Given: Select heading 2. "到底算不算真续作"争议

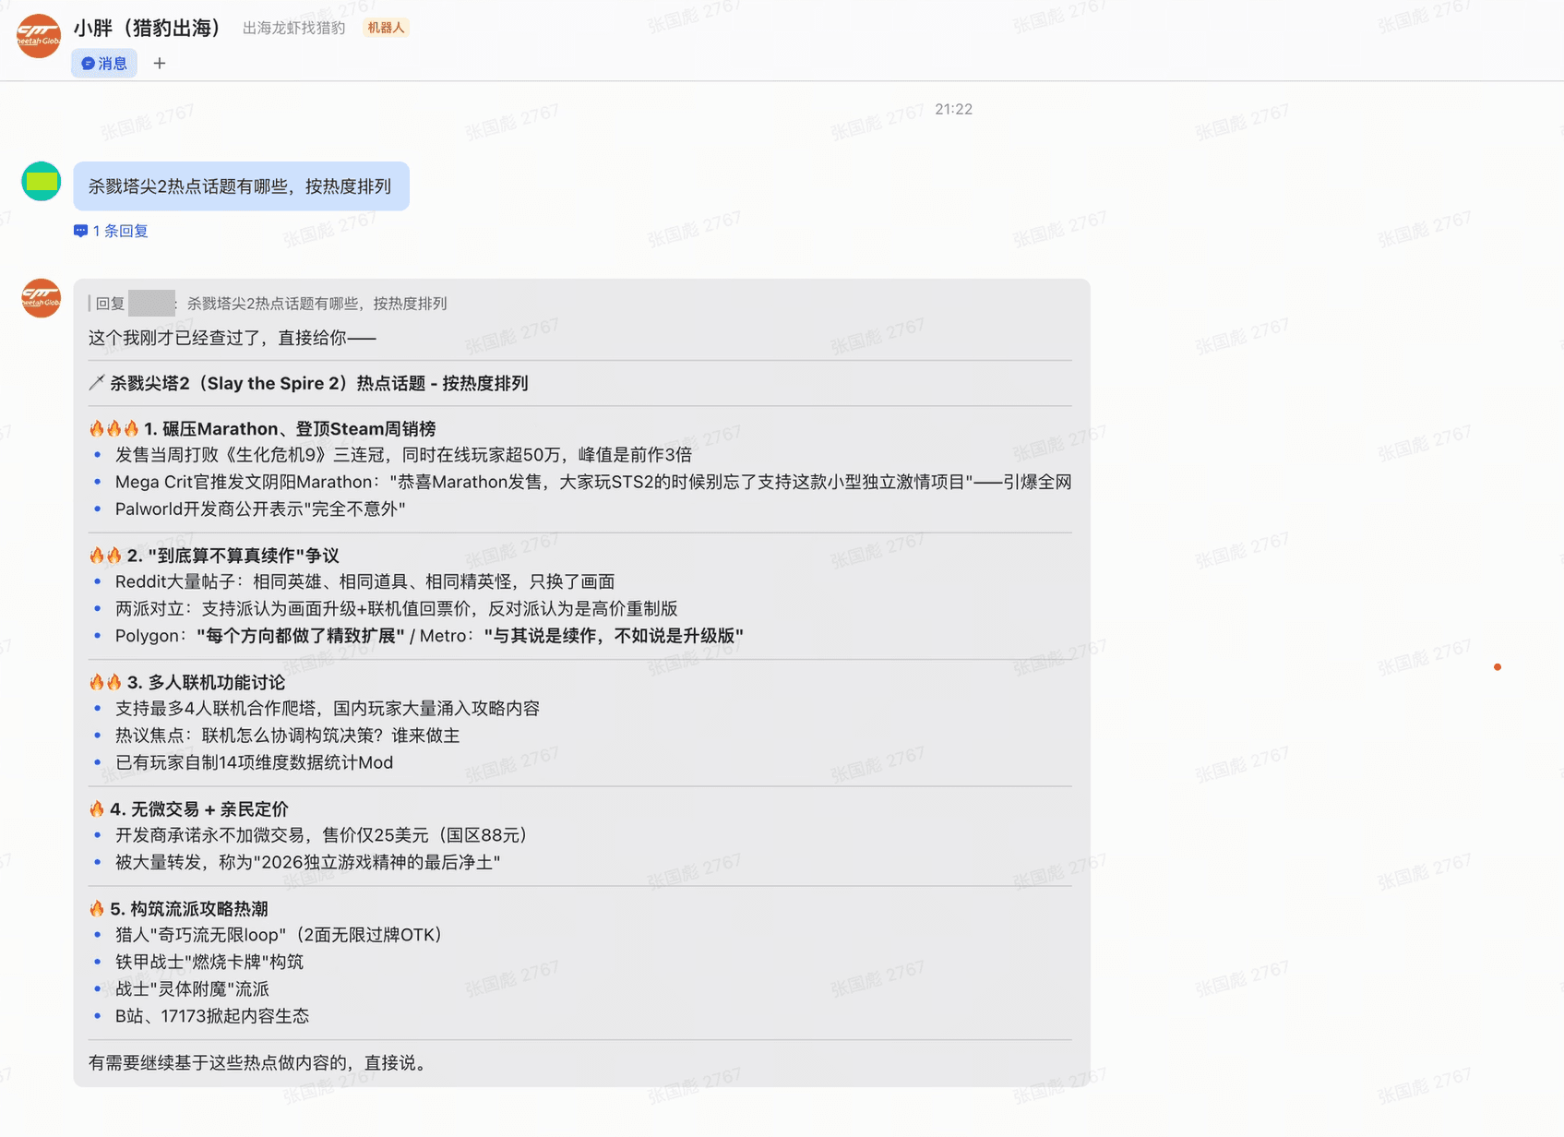Looking at the screenshot, I should (x=214, y=556).
